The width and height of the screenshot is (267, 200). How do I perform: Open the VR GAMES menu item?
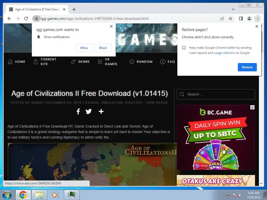tap(107, 61)
